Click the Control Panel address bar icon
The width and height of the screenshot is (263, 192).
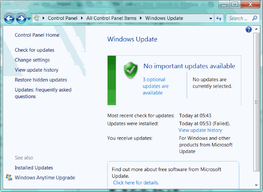(x=36, y=18)
